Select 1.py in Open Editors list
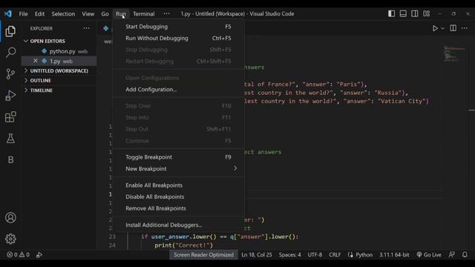The width and height of the screenshot is (475, 267). point(59,61)
